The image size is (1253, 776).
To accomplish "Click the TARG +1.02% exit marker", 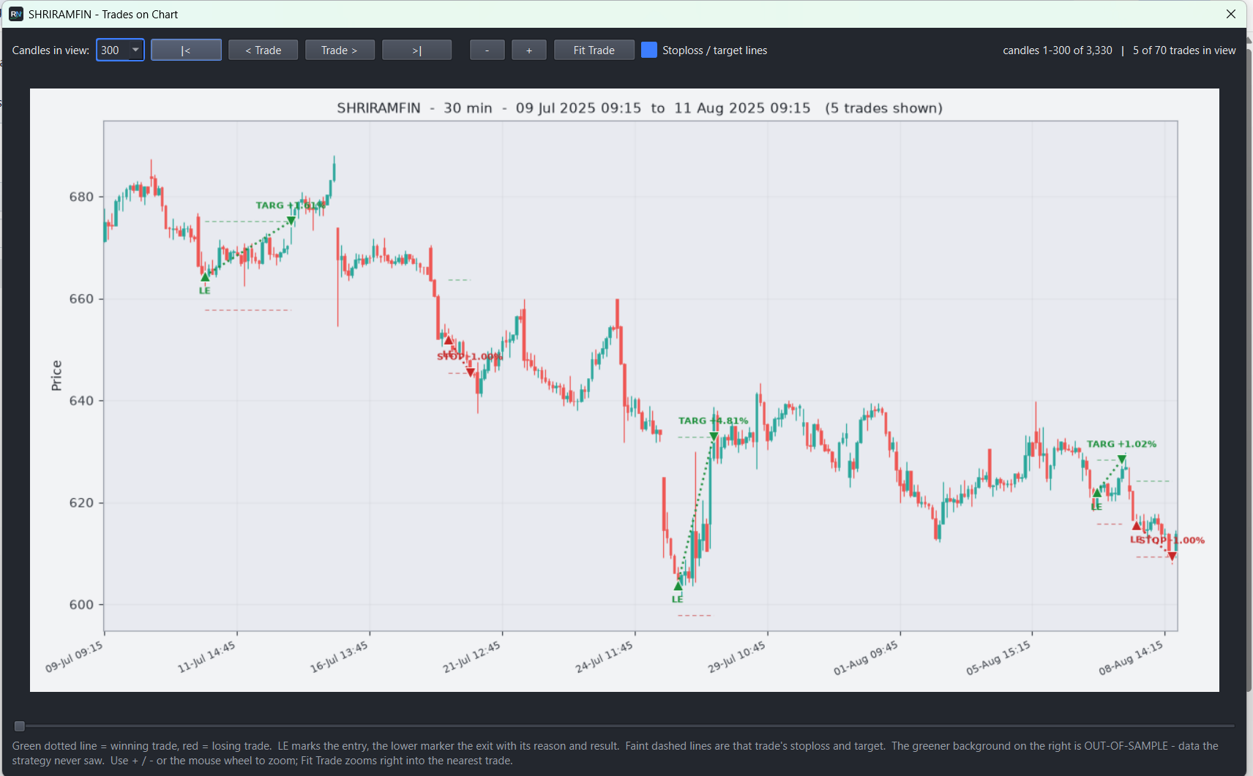I will [1121, 459].
